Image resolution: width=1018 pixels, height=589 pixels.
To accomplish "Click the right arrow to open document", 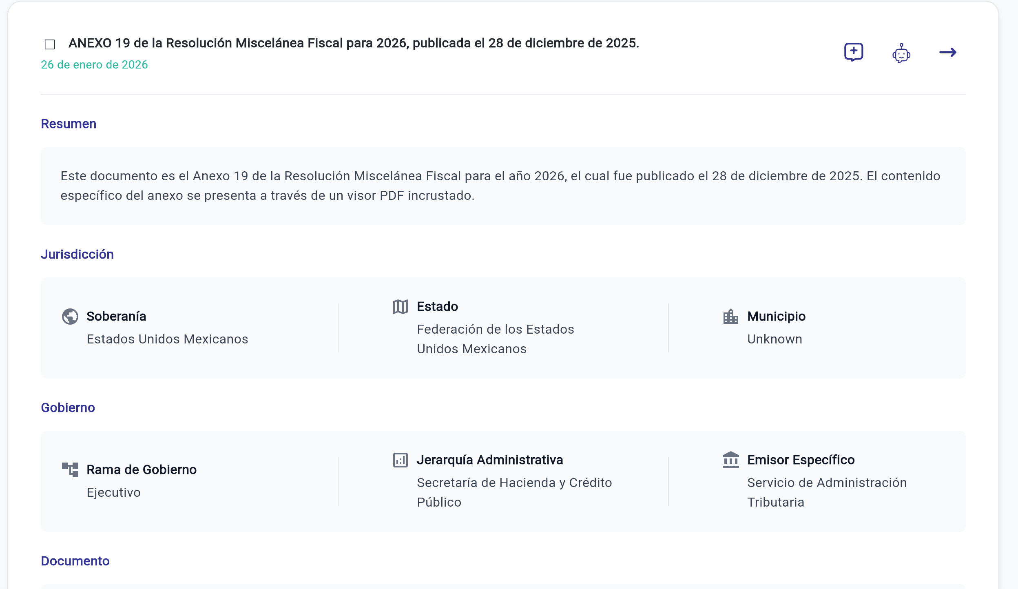I will click(947, 52).
